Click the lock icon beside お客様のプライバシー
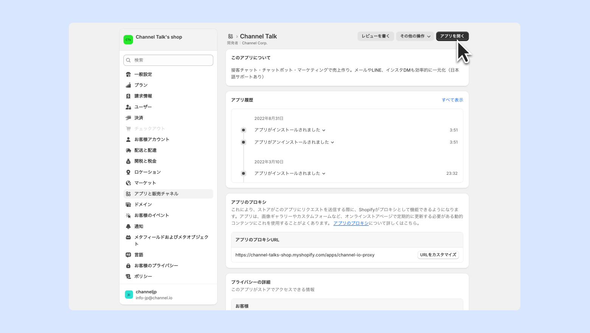Viewport: 590px width, 333px height. tap(128, 266)
